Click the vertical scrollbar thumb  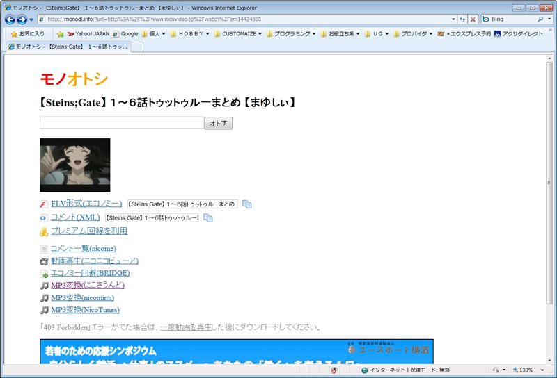tap(549, 182)
